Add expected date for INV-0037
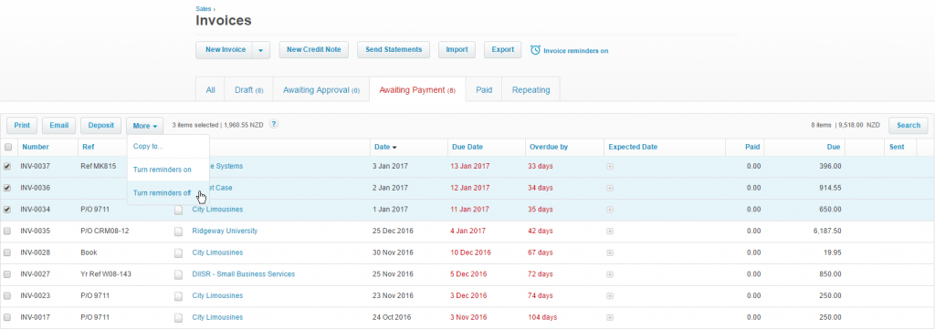This screenshot has height=329, width=935. (x=610, y=167)
